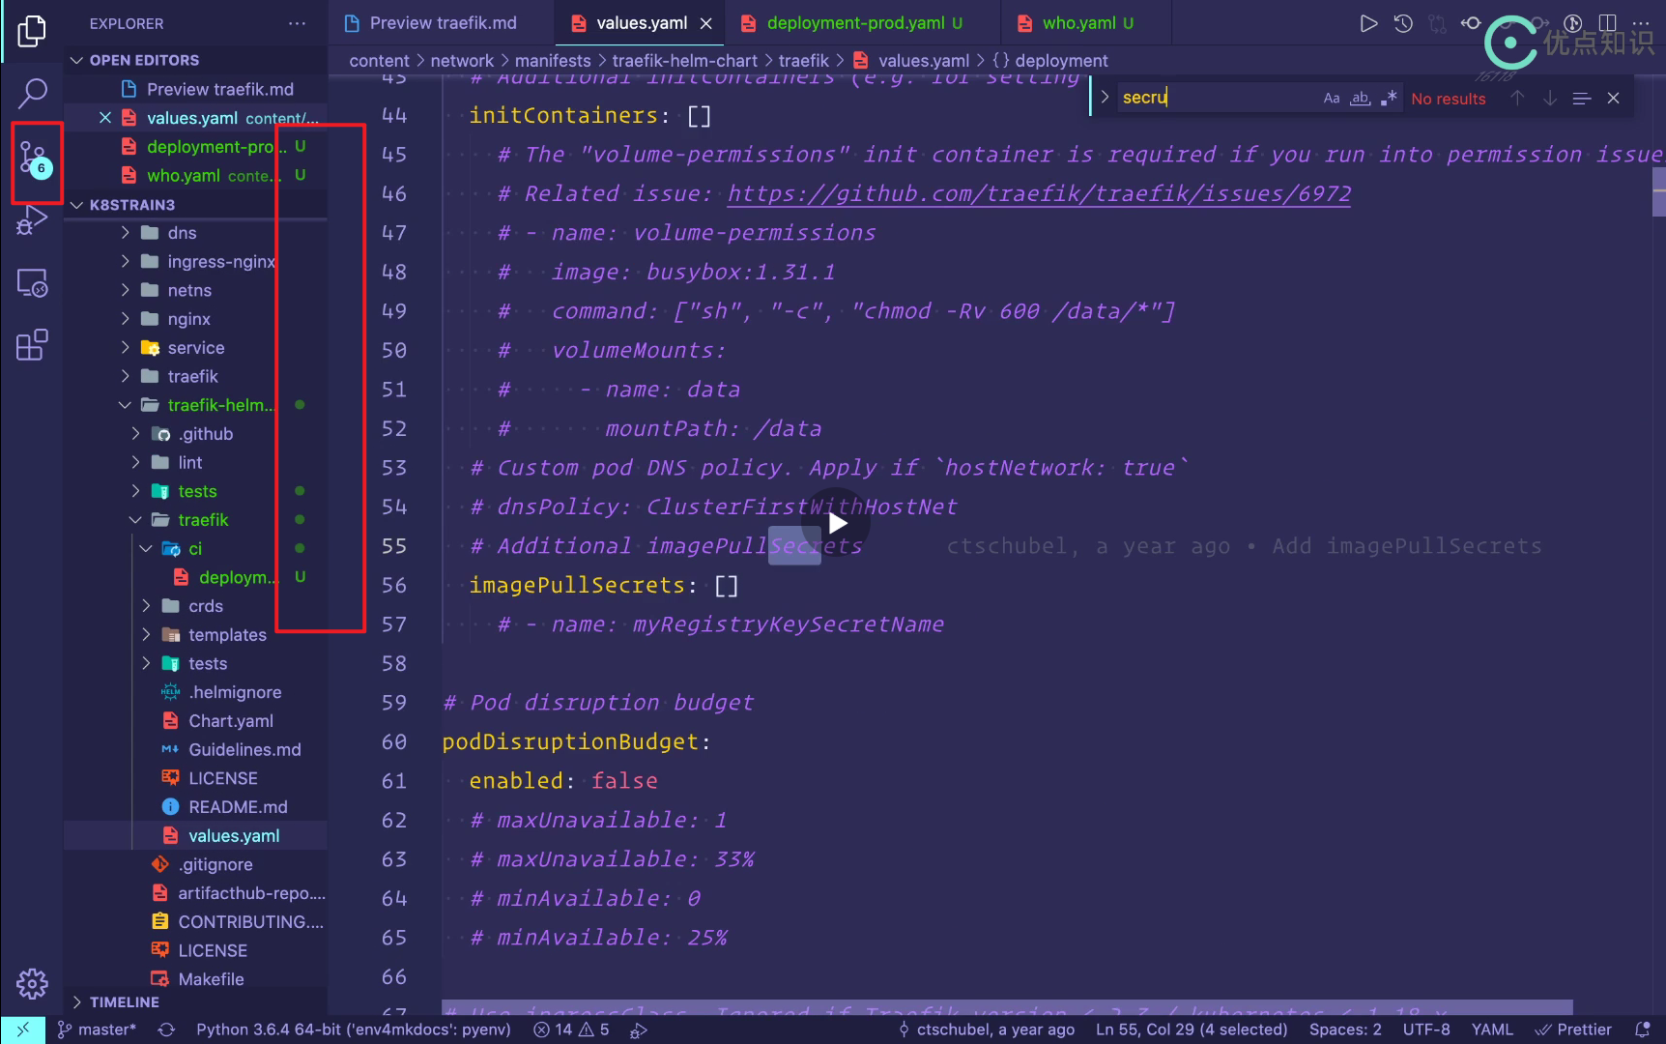This screenshot has height=1044, width=1666.
Task: Toggle file blame git icon in toolbar
Action: tap(1573, 23)
